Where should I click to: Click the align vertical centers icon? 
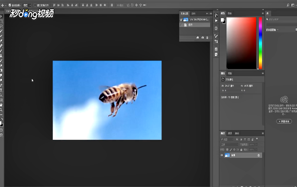pyautogui.click(x=58, y=5)
